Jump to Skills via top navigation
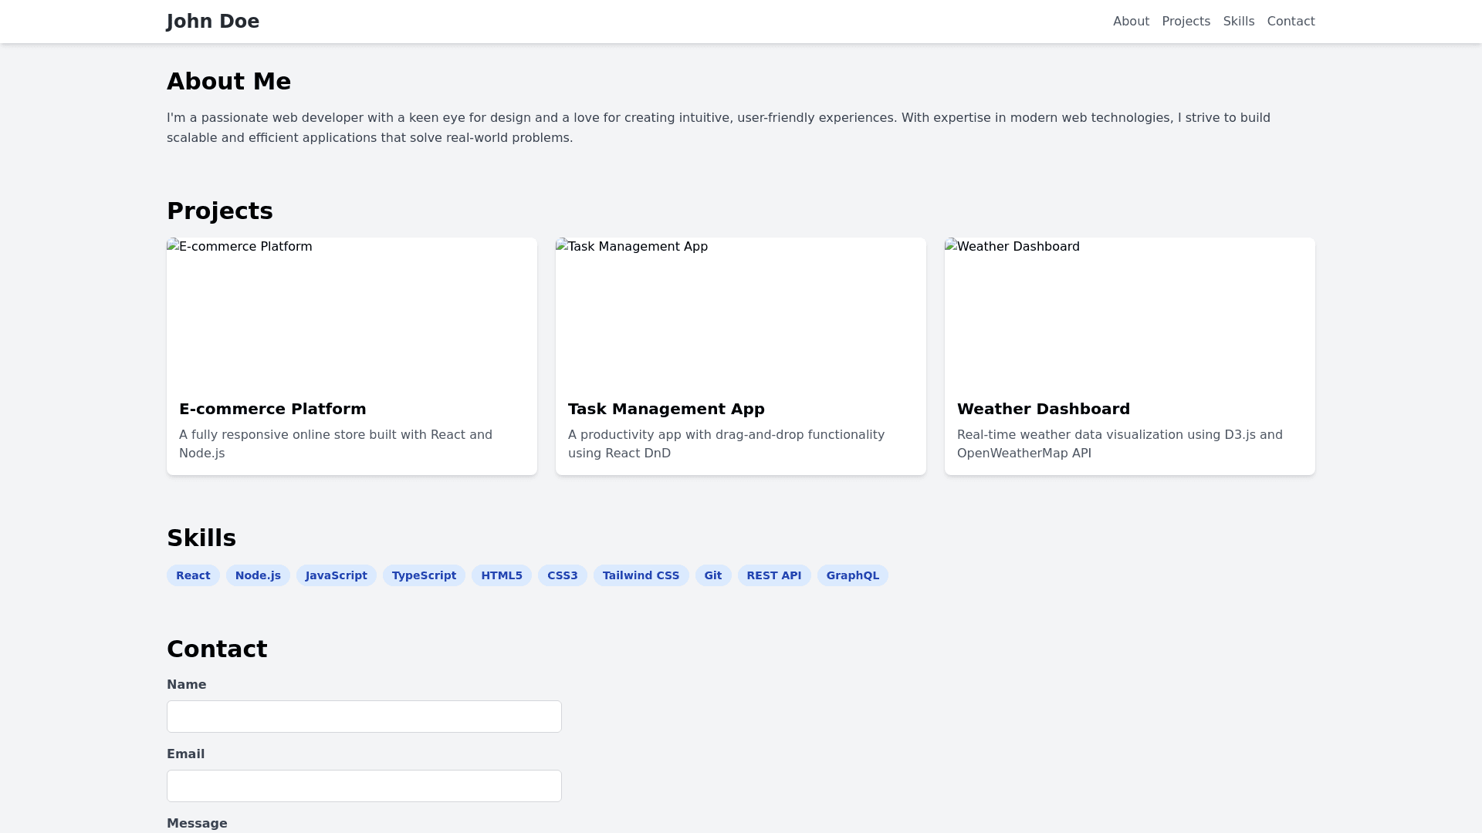The image size is (1482, 833). coord(1238,22)
